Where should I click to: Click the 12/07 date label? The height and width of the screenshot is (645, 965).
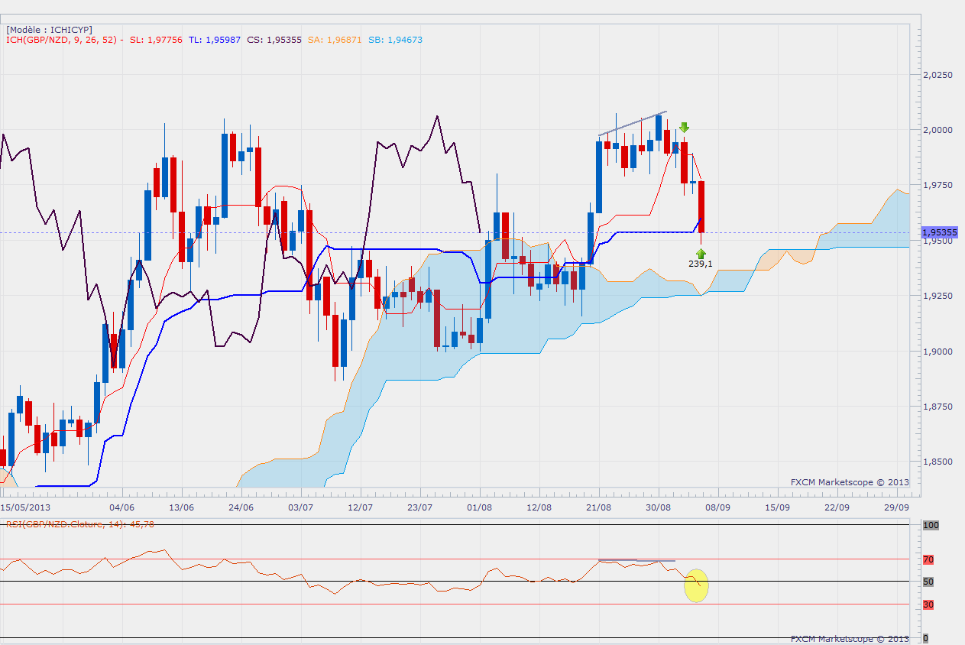(x=360, y=507)
